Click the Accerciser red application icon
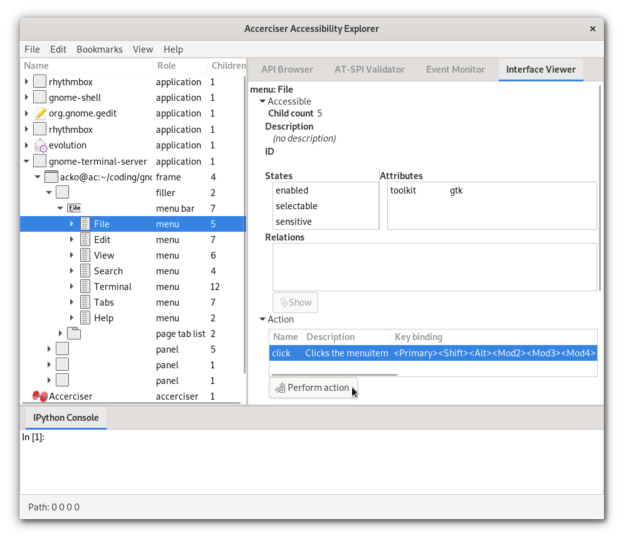The image size is (626, 543). pyautogui.click(x=40, y=396)
